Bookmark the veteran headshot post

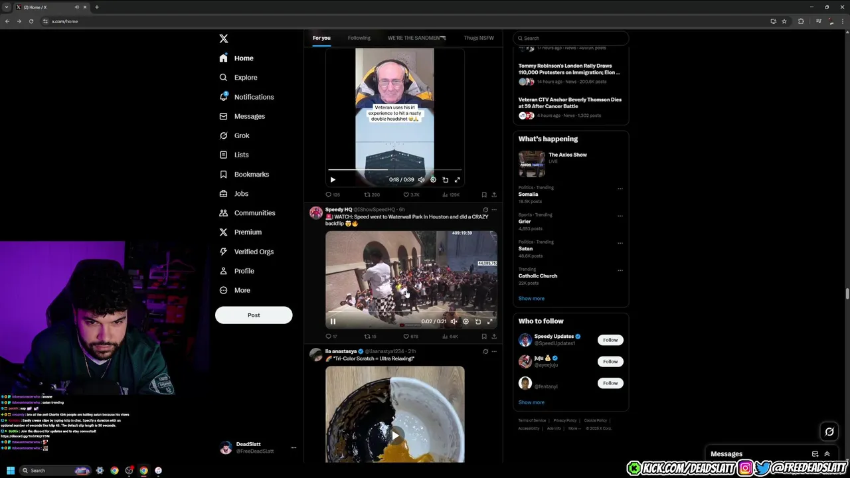click(484, 195)
